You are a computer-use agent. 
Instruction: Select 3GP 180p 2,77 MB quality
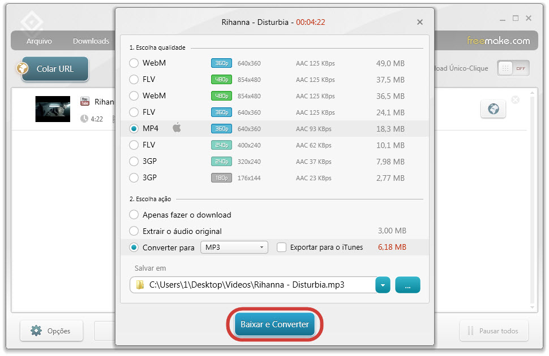click(134, 178)
